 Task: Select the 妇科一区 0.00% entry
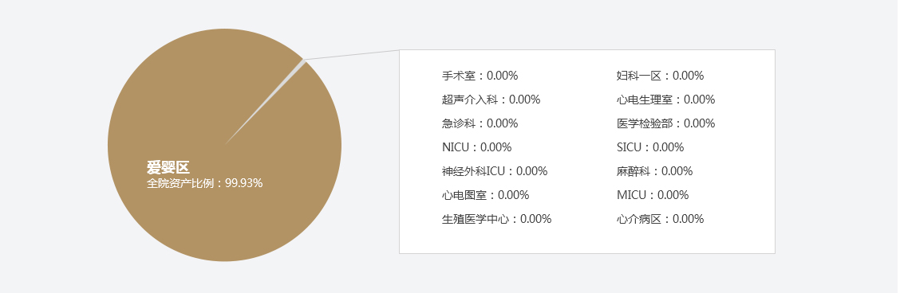click(660, 76)
